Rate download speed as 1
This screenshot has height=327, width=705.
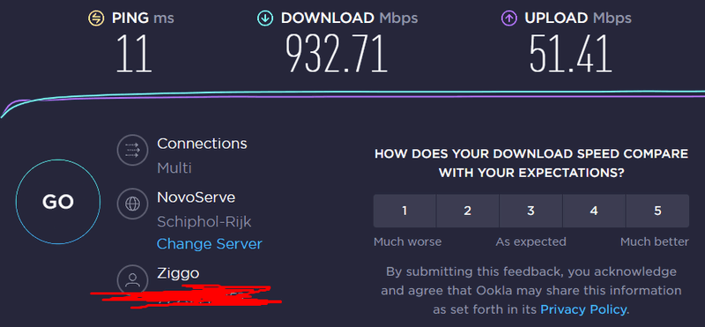[404, 211]
